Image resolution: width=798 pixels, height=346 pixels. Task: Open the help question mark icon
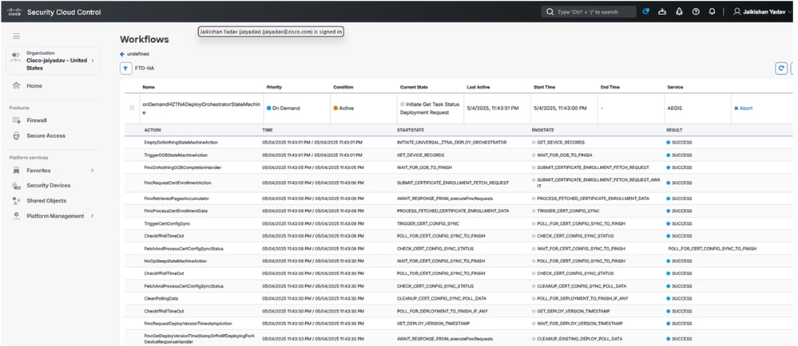[x=696, y=12]
